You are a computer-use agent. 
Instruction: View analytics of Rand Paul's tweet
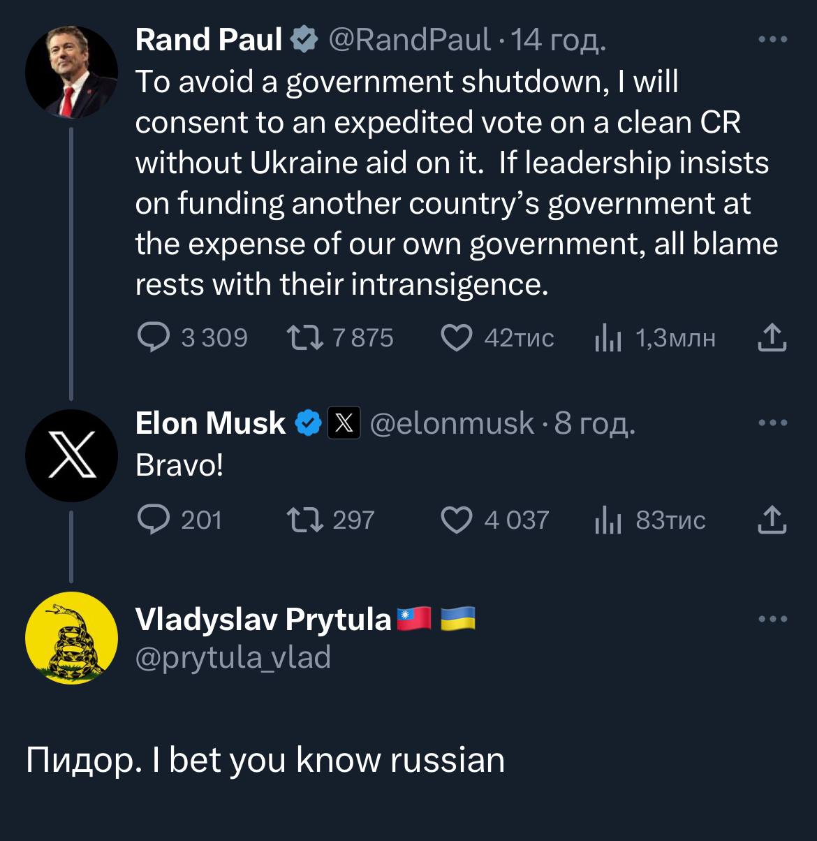(x=608, y=339)
